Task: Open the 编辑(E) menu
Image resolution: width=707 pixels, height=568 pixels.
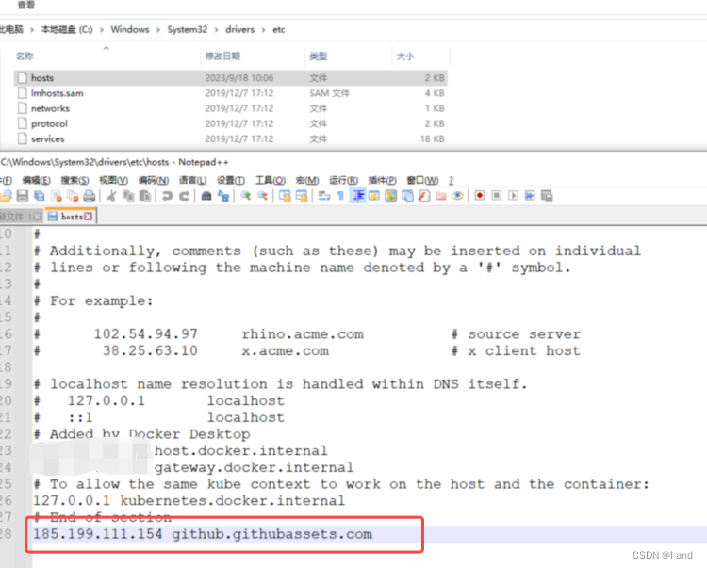Action: [x=37, y=180]
